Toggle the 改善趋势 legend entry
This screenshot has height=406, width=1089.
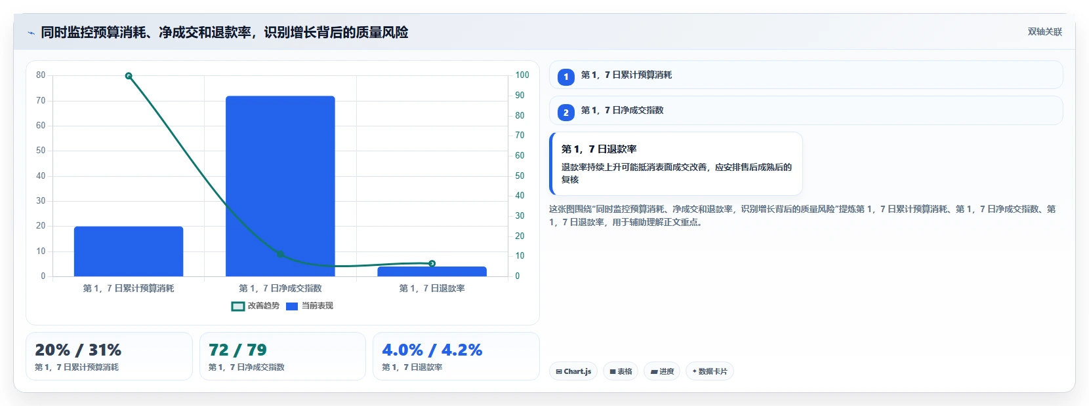point(255,306)
